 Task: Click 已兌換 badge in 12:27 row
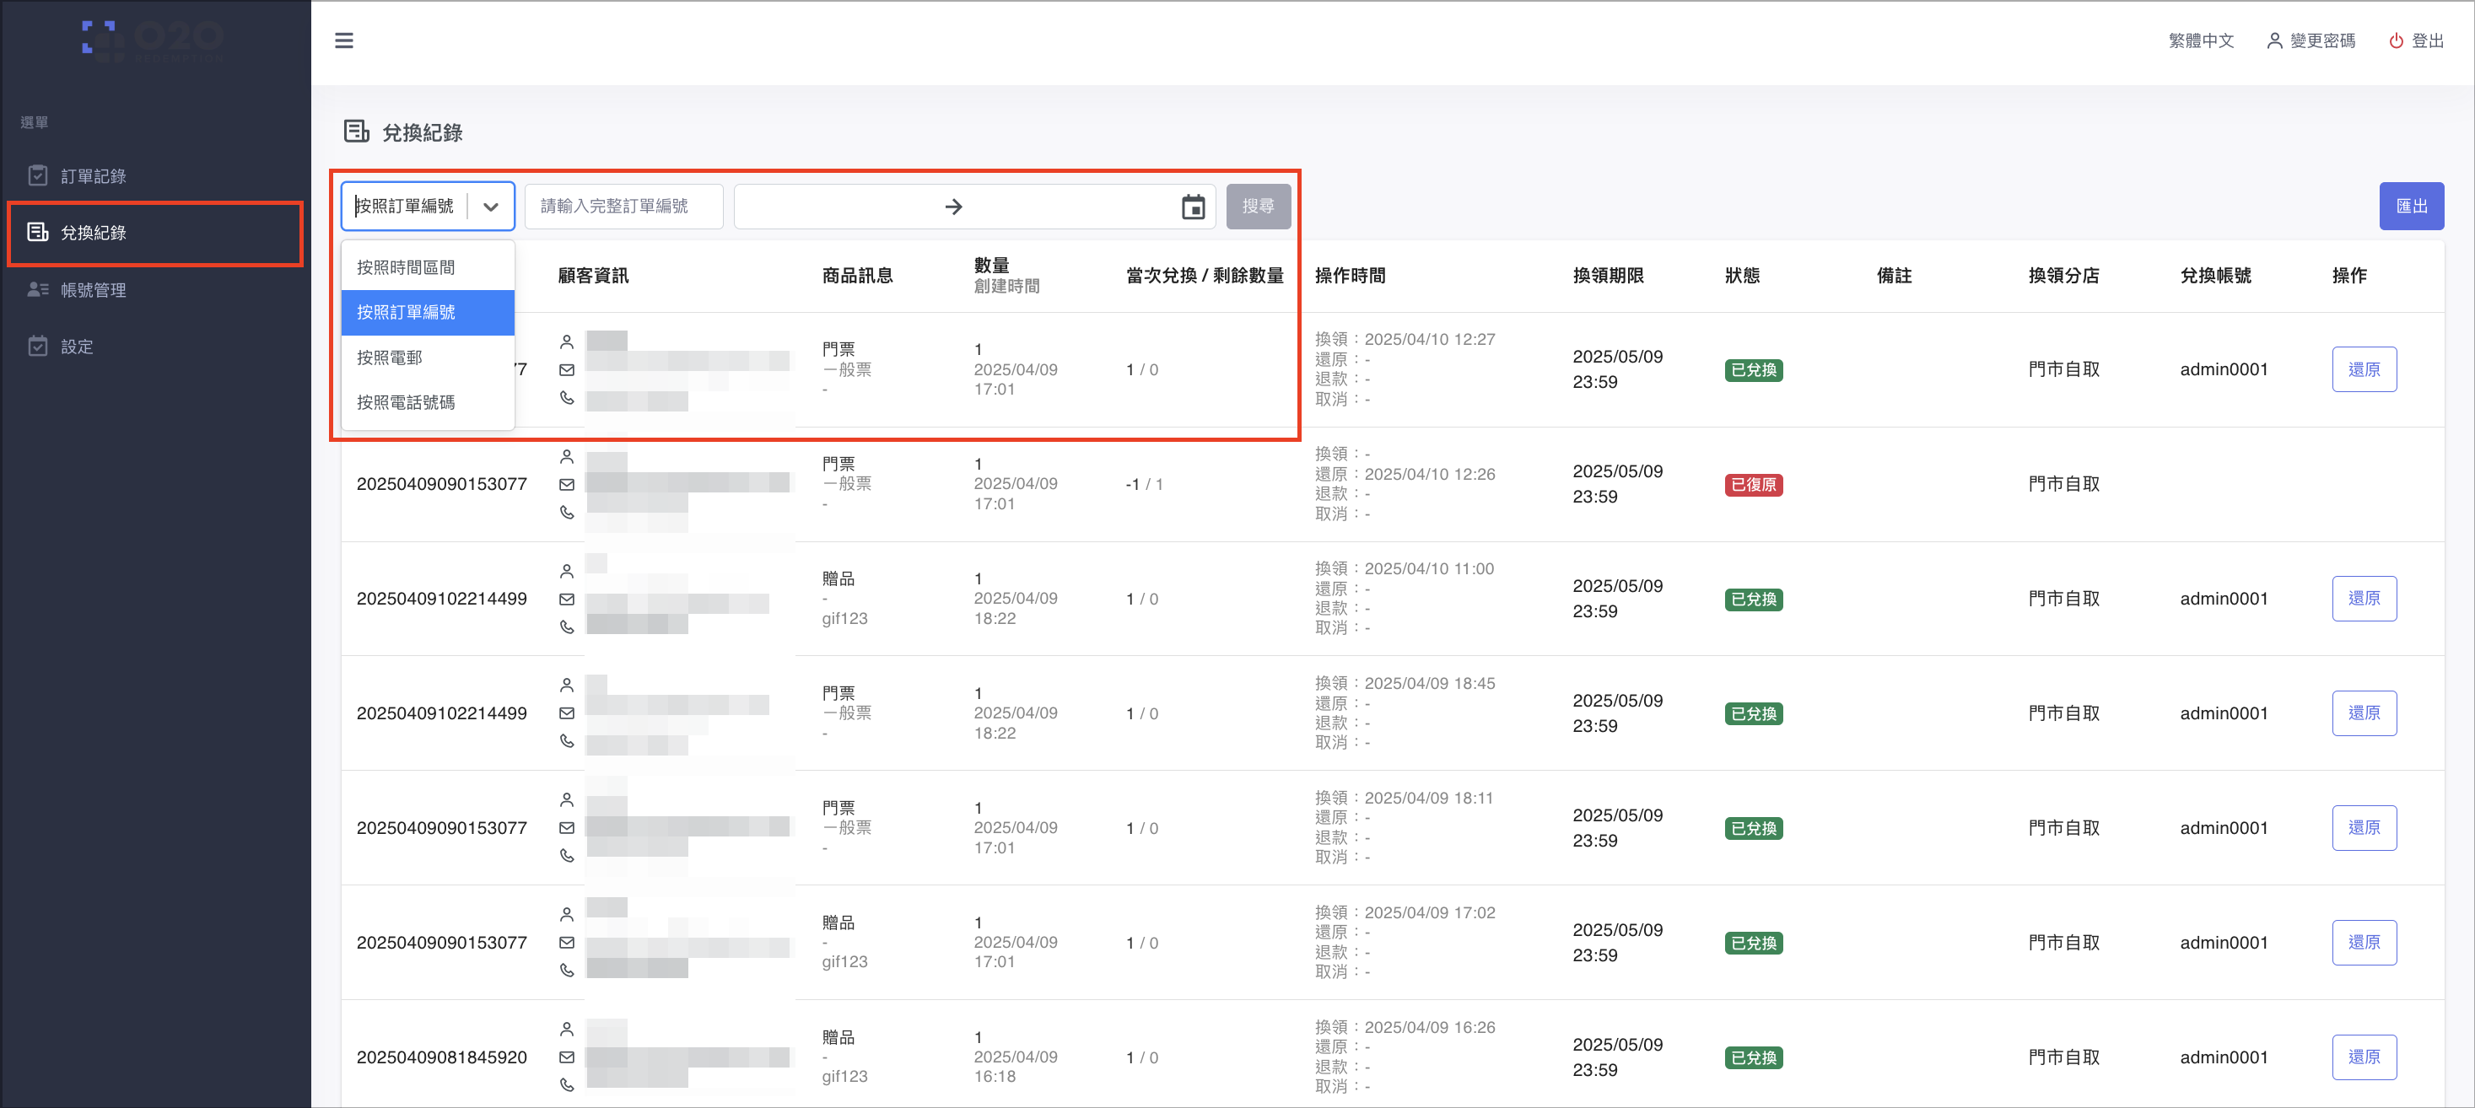pos(1754,369)
